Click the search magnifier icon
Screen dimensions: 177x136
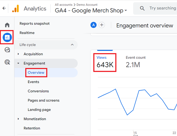(142, 8)
